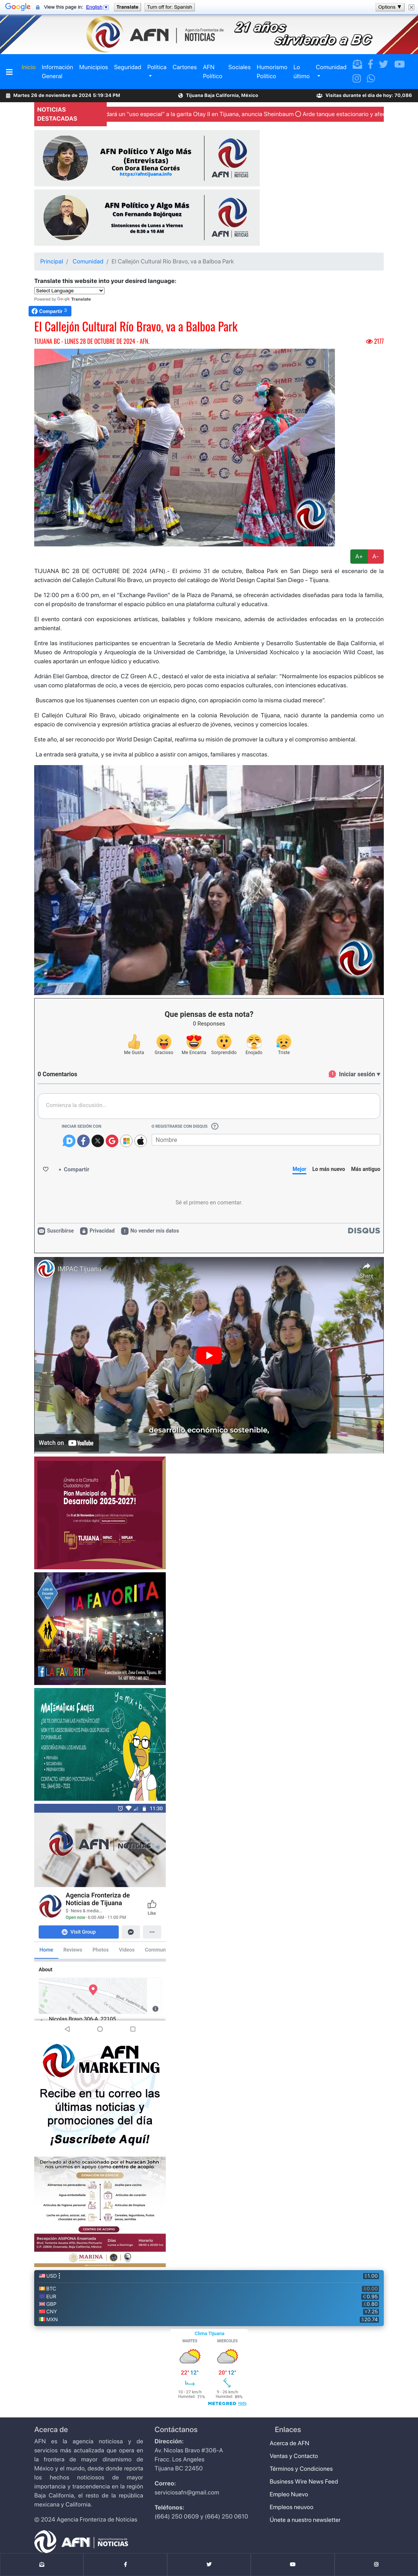Sort comments by Los más nuevo
This screenshot has height=2576, width=418.
(x=328, y=1169)
